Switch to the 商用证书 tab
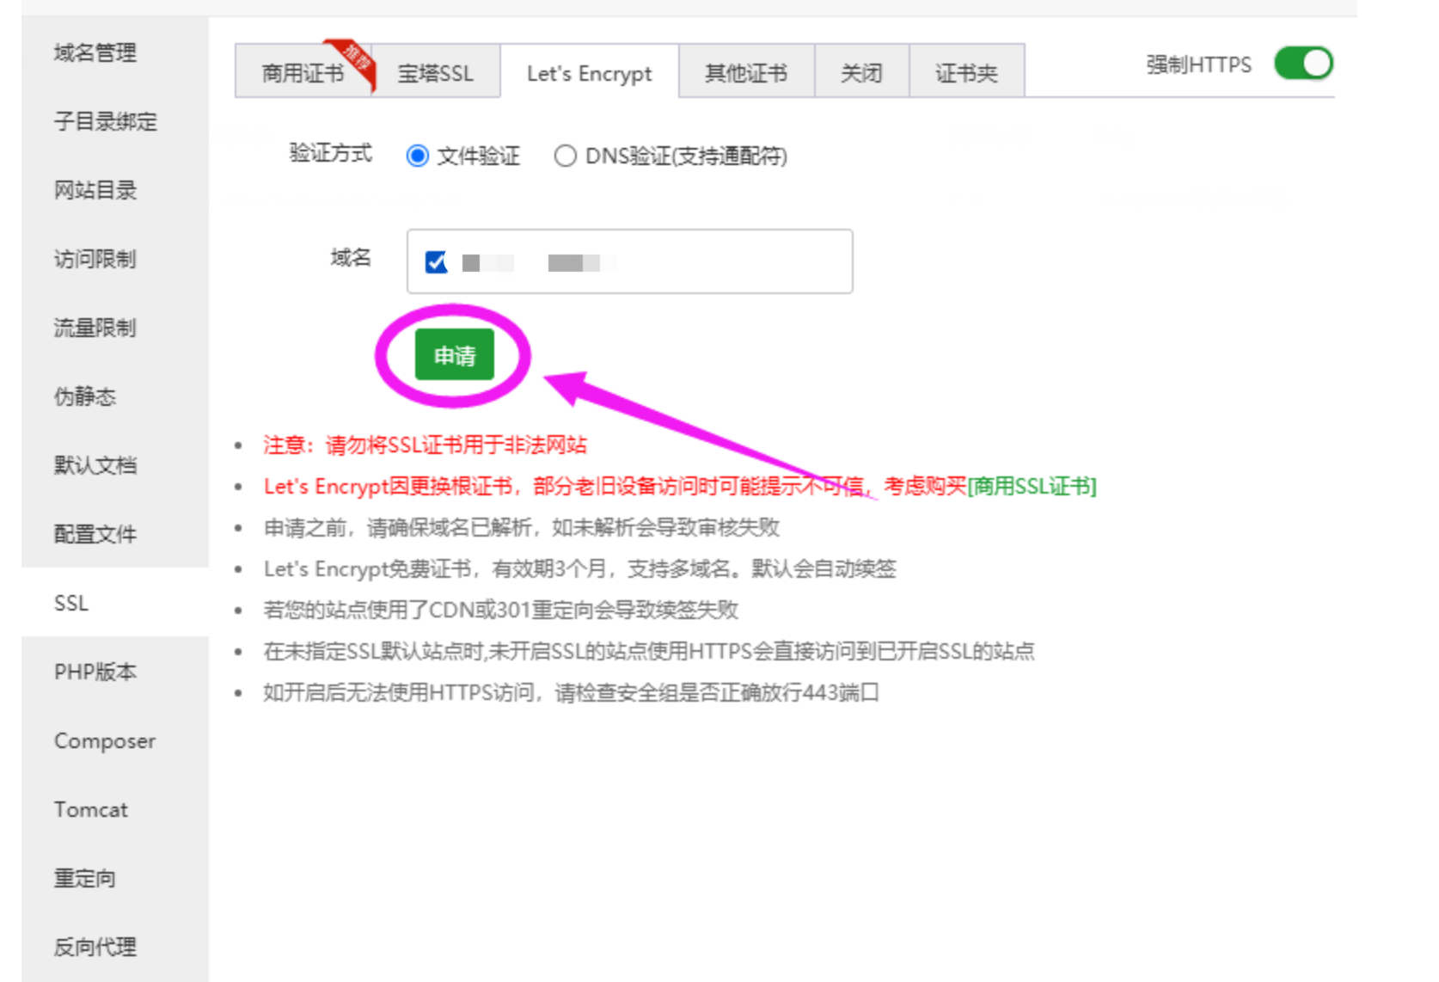Image resolution: width=1439 pixels, height=982 pixels. point(303,72)
